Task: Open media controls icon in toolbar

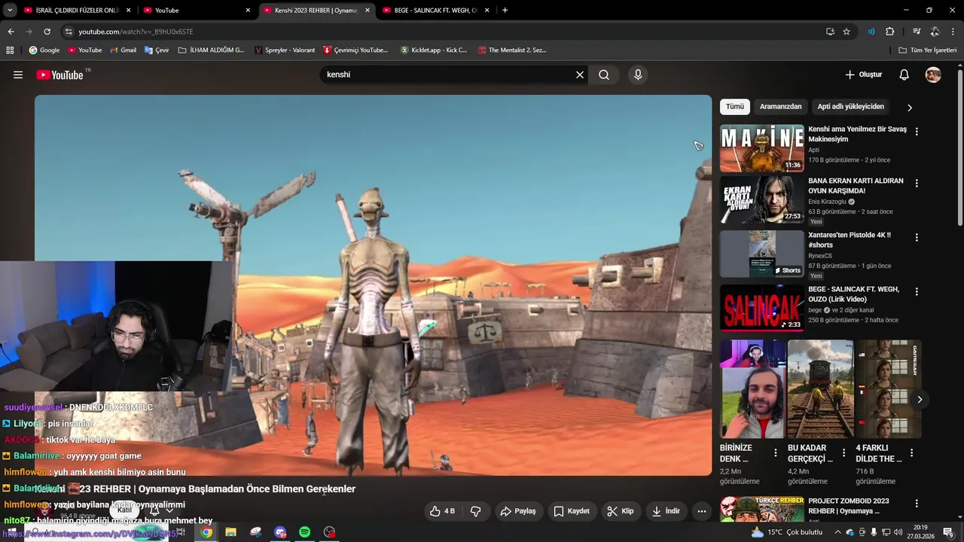Action: tap(917, 32)
